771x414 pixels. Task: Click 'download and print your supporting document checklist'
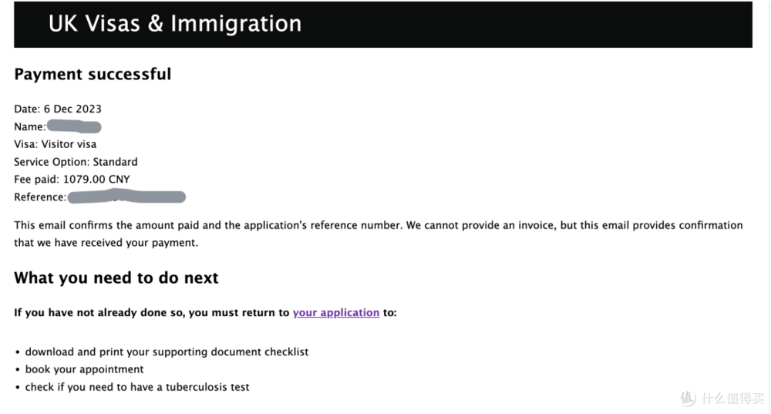point(167,352)
